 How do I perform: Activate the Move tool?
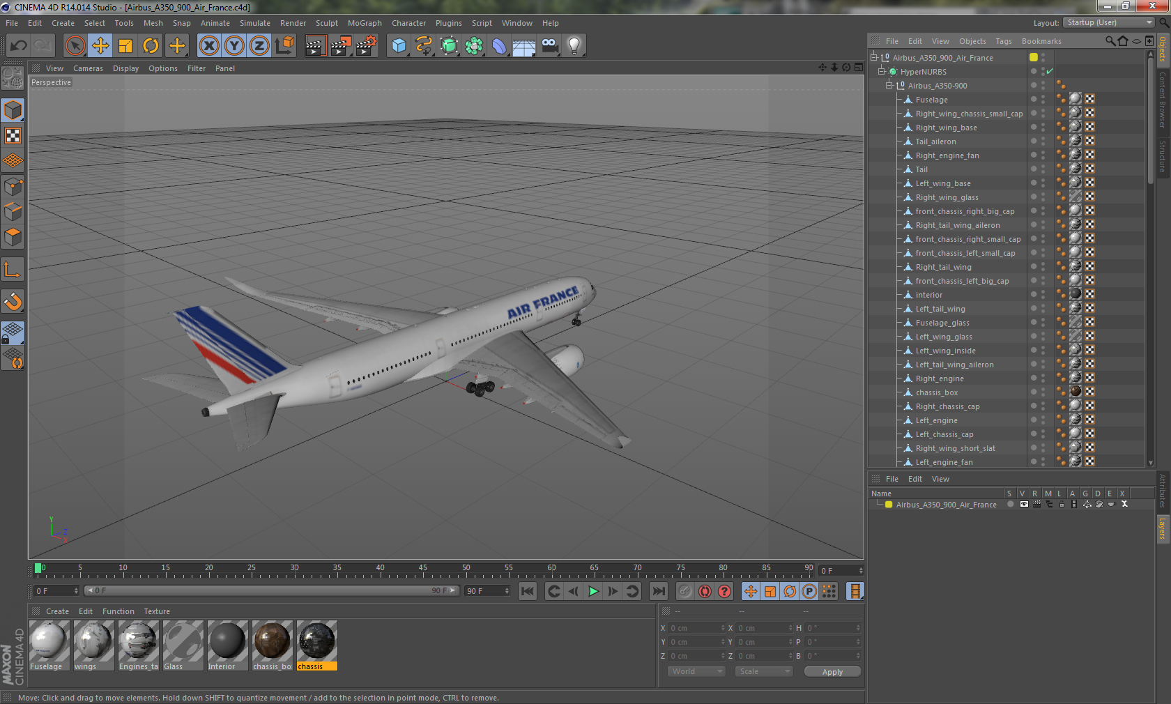pyautogui.click(x=100, y=46)
